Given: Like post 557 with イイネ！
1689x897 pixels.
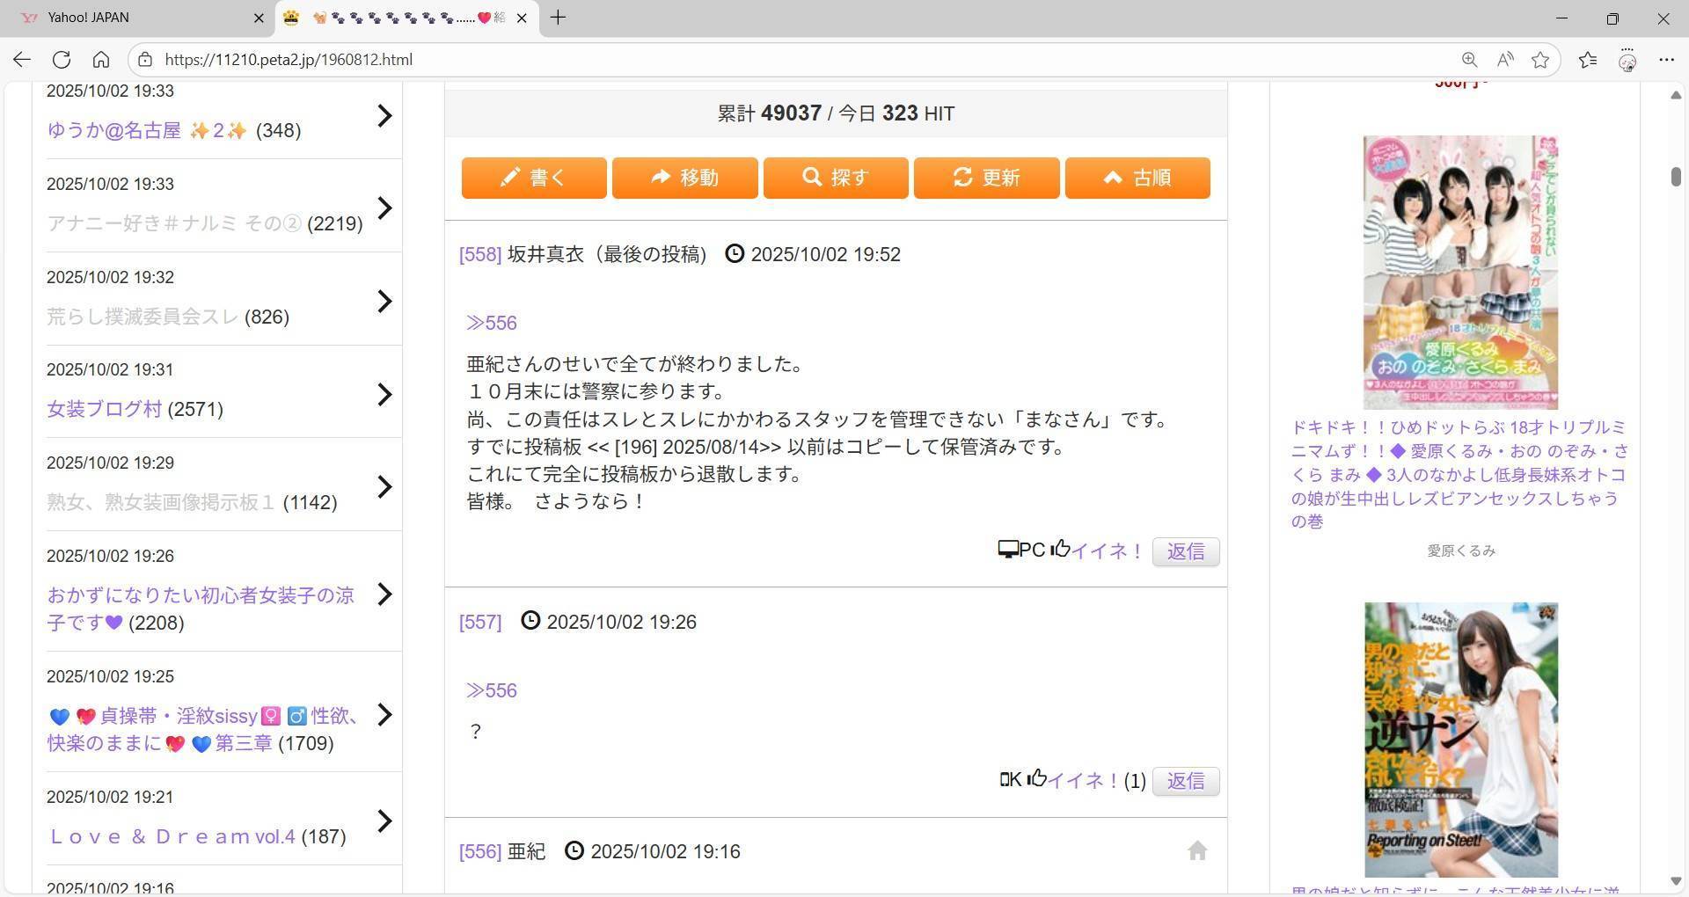Looking at the screenshot, I should click(x=1081, y=780).
